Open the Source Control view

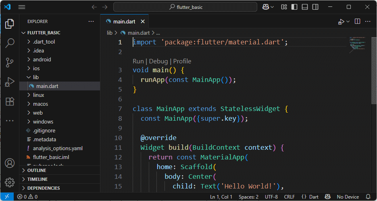point(10,62)
